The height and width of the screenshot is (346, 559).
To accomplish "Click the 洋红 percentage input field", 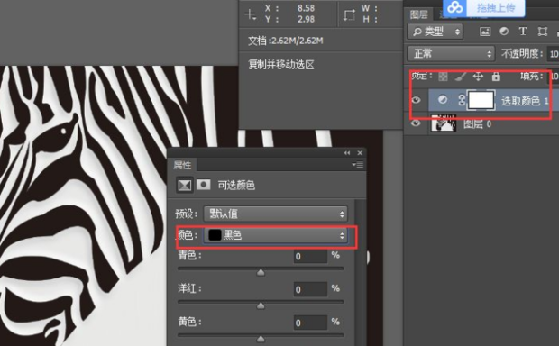I will point(310,289).
